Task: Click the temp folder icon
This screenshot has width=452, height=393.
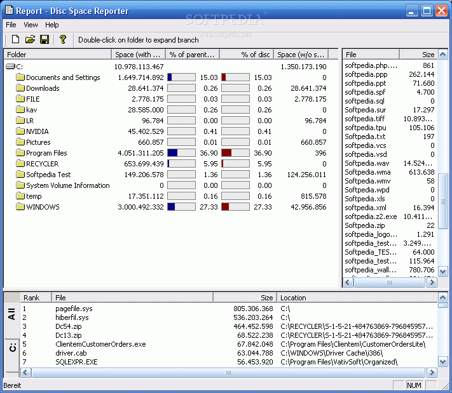Action: tap(20, 196)
